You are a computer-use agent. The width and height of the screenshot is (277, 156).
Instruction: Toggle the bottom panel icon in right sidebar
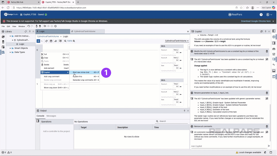(274, 71)
